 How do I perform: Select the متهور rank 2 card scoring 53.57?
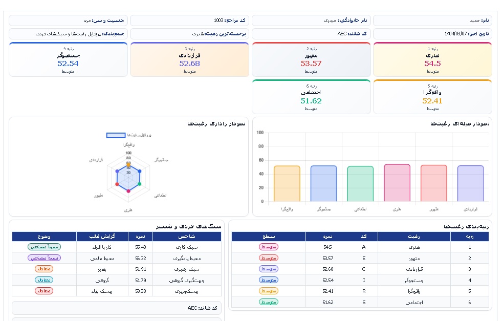[x=311, y=59]
